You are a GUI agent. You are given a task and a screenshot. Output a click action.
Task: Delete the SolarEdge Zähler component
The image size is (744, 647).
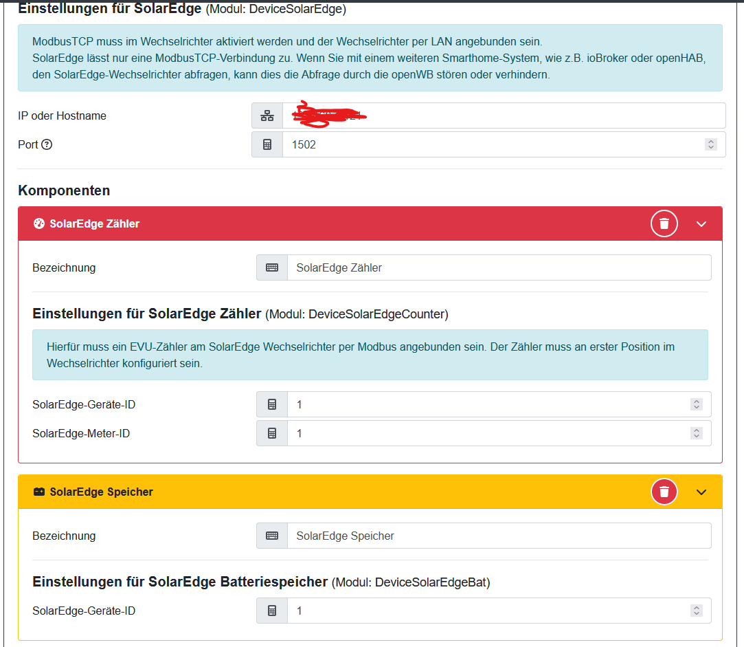click(664, 223)
